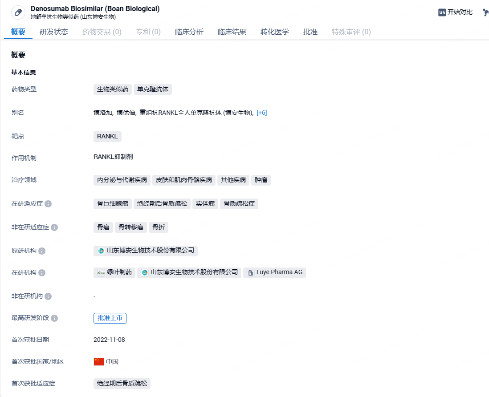
Task: Open info icon next to 在研适应症
Action: point(48,204)
